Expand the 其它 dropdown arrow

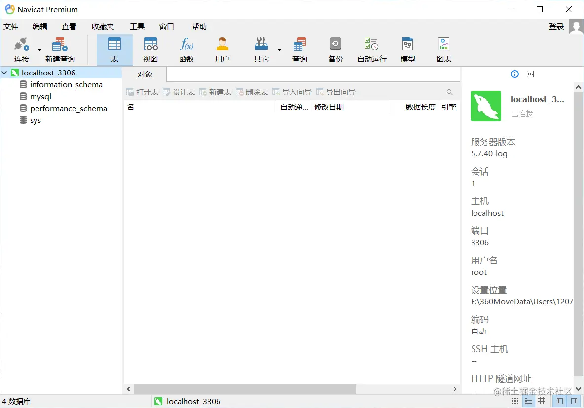pos(279,50)
